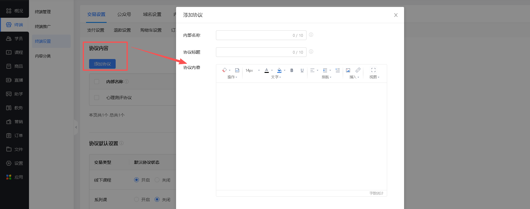
Task: Click the increase indent icon
Action: click(x=338, y=70)
